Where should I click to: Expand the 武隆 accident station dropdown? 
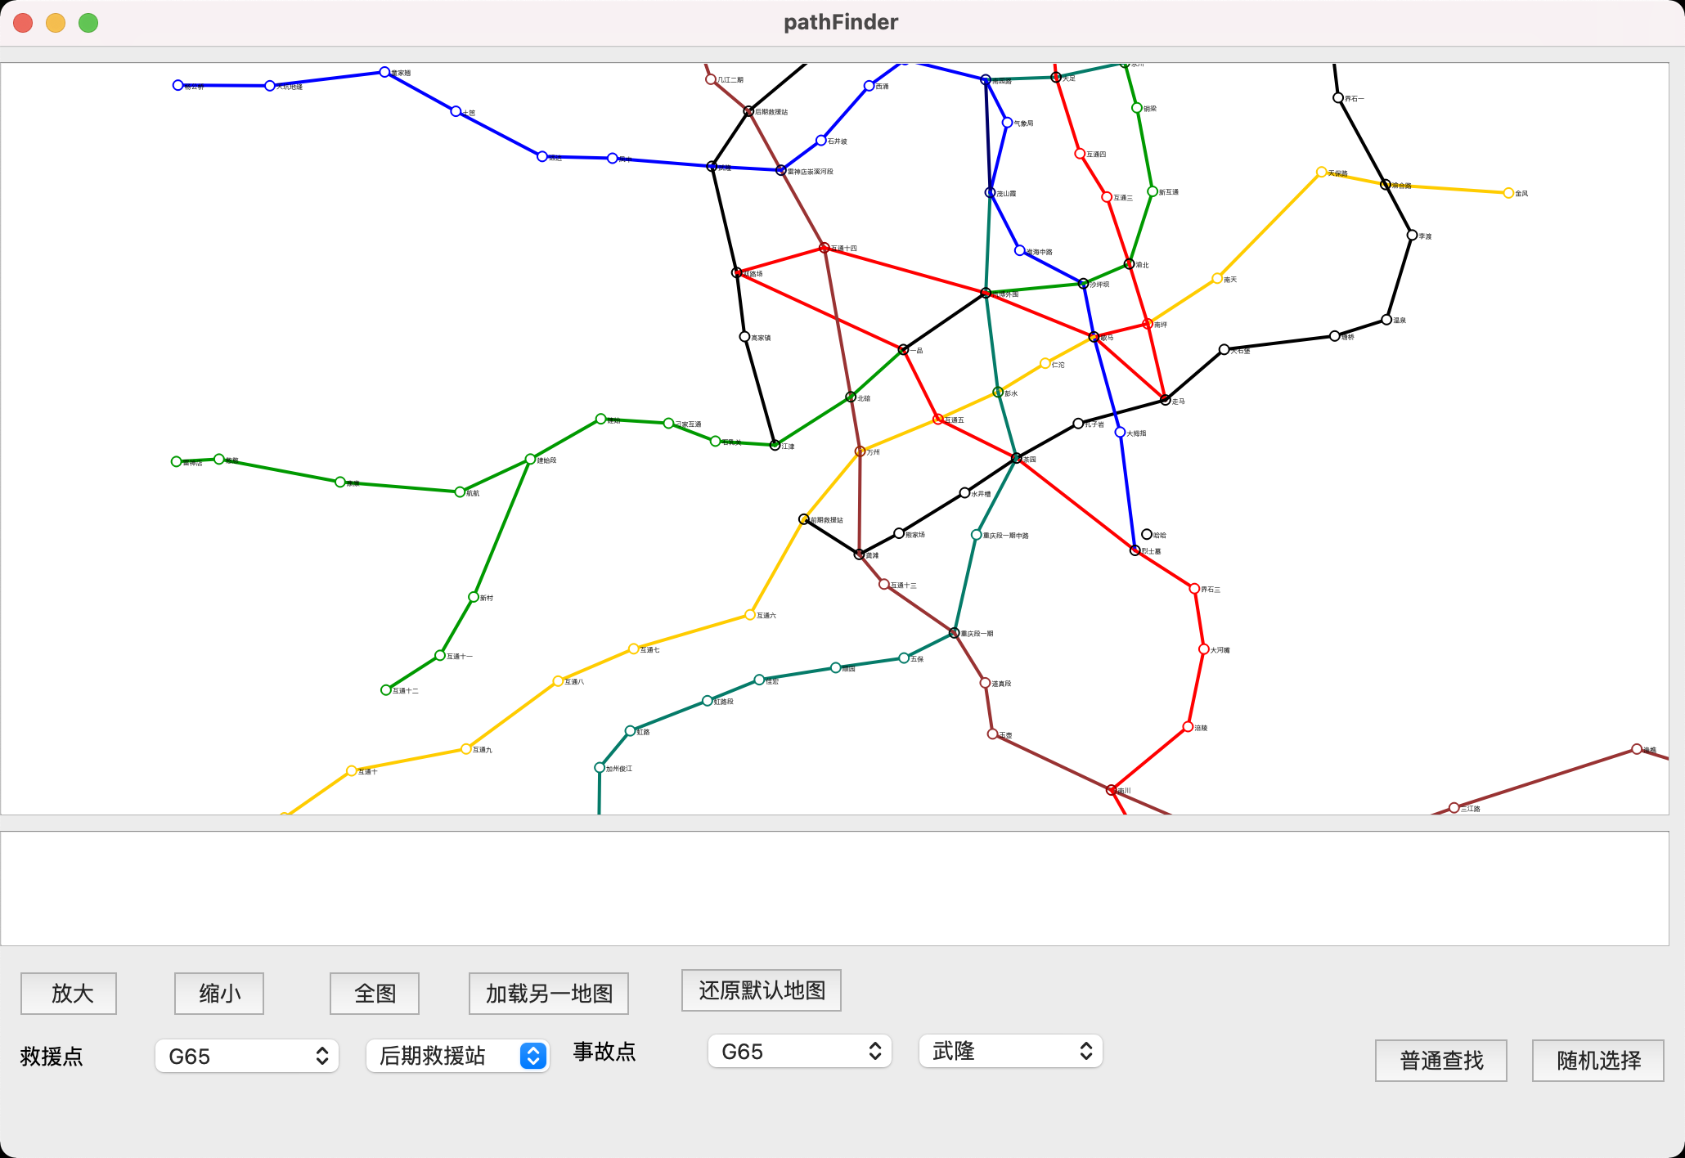coord(1010,1052)
